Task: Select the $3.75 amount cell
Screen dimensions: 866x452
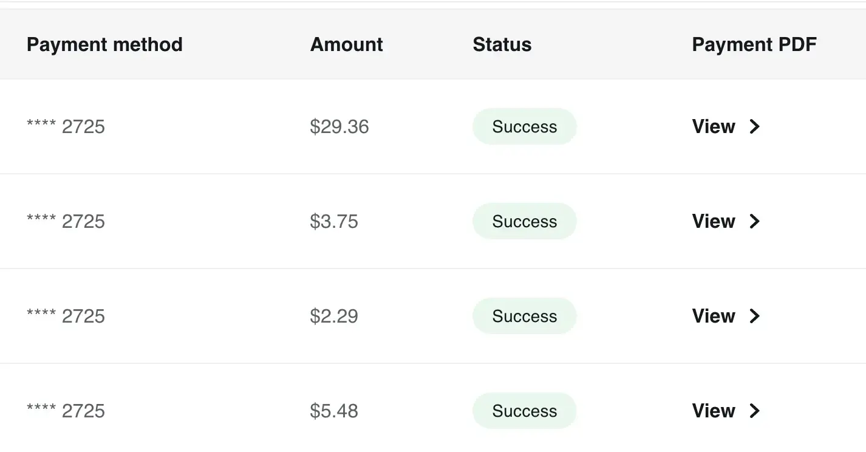Action: click(x=334, y=221)
